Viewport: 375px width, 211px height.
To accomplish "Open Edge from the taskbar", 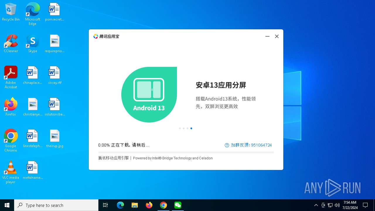I will pyautogui.click(x=120, y=205).
